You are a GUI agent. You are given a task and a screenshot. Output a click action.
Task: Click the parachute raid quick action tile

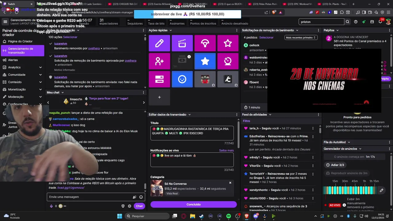205,43
